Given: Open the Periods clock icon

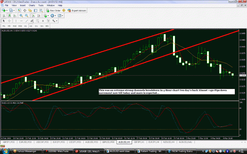Looking at the screenshot, I should click(x=52, y=16).
